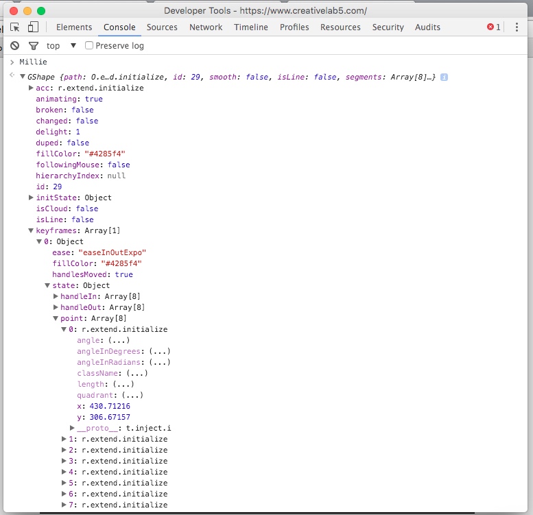Switch to the Timeline tab
This screenshot has height=515, width=533.
tap(251, 27)
